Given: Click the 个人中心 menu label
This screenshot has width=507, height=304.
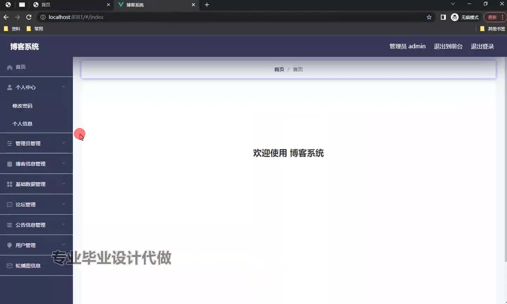Looking at the screenshot, I should pyautogui.click(x=25, y=87).
